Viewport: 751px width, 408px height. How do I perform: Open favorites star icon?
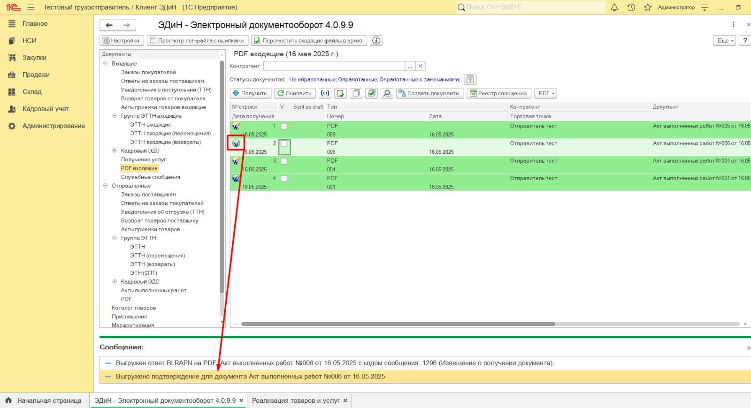648,8
